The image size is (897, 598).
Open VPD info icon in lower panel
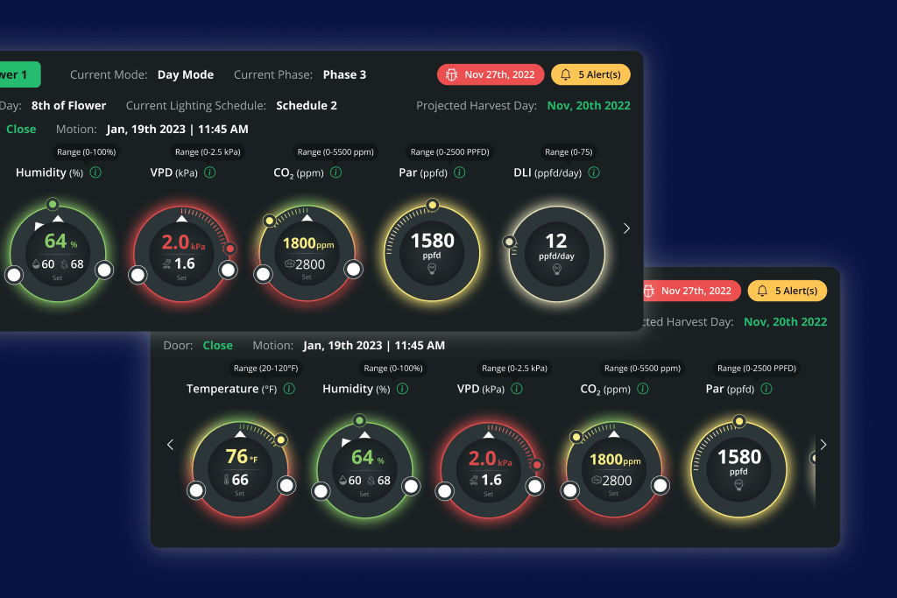point(517,389)
